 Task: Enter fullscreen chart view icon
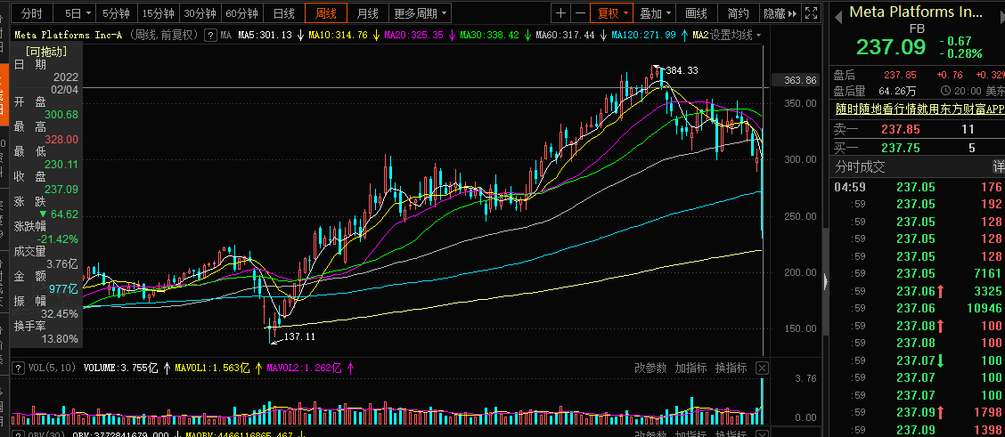pos(811,12)
